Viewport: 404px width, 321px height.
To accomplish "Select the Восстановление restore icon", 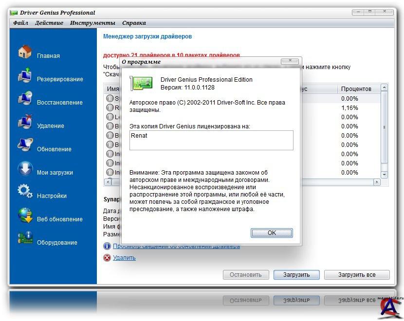I will click(x=25, y=99).
